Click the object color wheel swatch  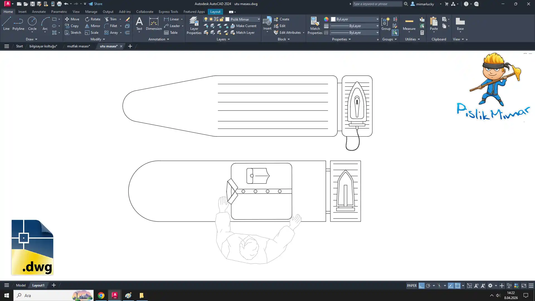coord(326,19)
